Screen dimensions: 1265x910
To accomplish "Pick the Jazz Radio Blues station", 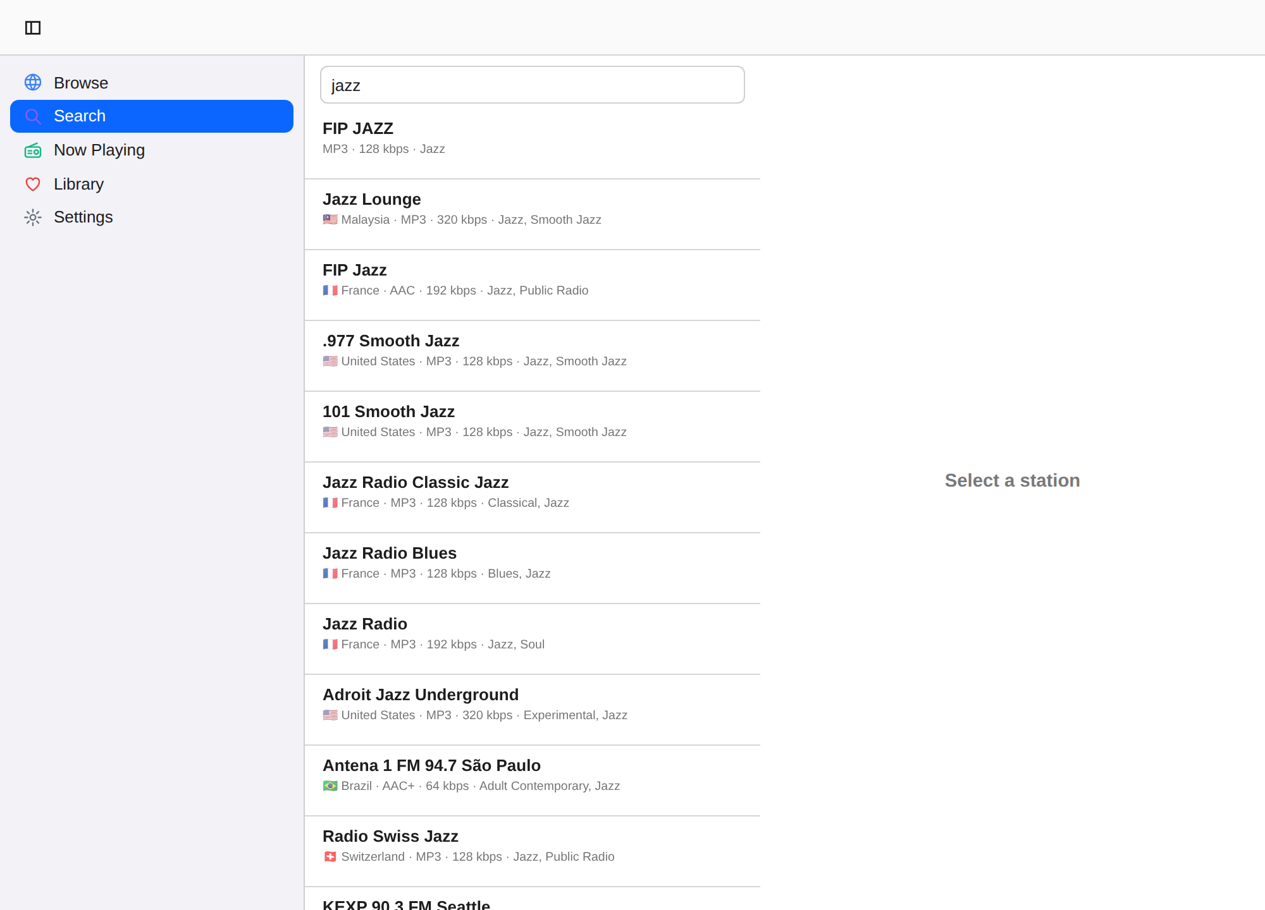I will point(533,568).
